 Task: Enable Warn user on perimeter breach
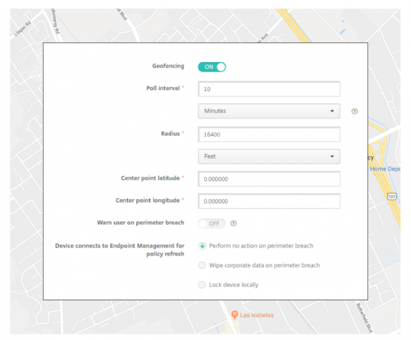pyautogui.click(x=212, y=224)
